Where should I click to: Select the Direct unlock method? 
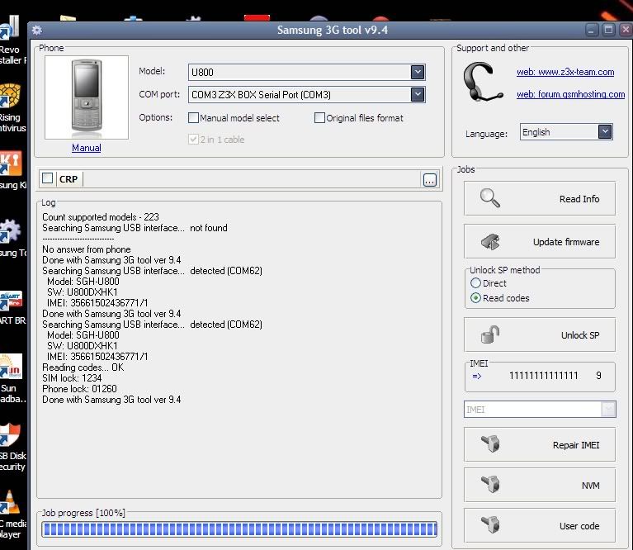tap(475, 282)
